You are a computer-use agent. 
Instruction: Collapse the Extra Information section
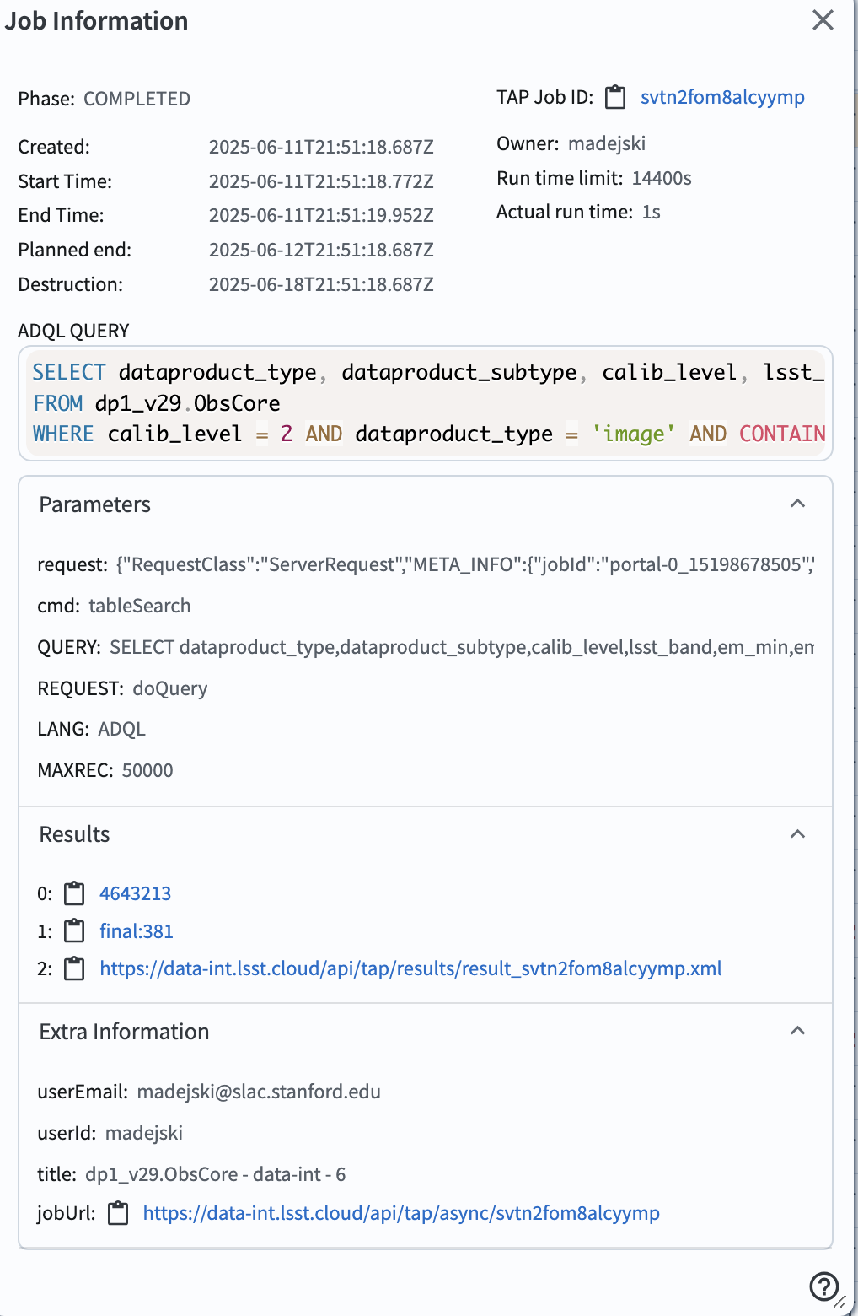[797, 1031]
